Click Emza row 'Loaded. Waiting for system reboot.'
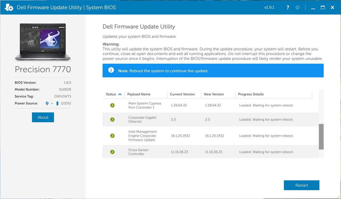341x199 pixels. pos(266,152)
